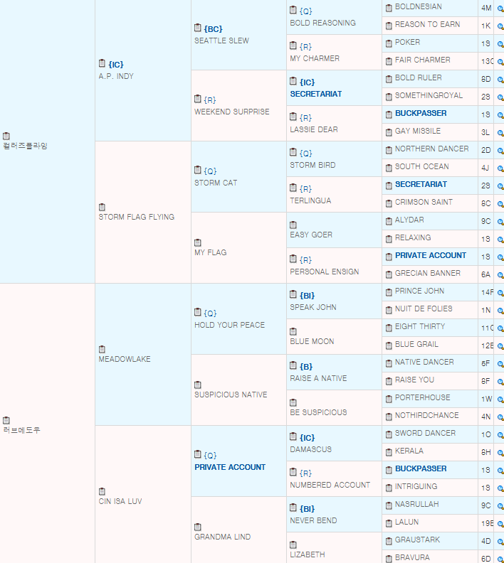504x563 pixels.
Task: Click the clipboard icon next to BOLDNESIAN
Action: coord(389,8)
